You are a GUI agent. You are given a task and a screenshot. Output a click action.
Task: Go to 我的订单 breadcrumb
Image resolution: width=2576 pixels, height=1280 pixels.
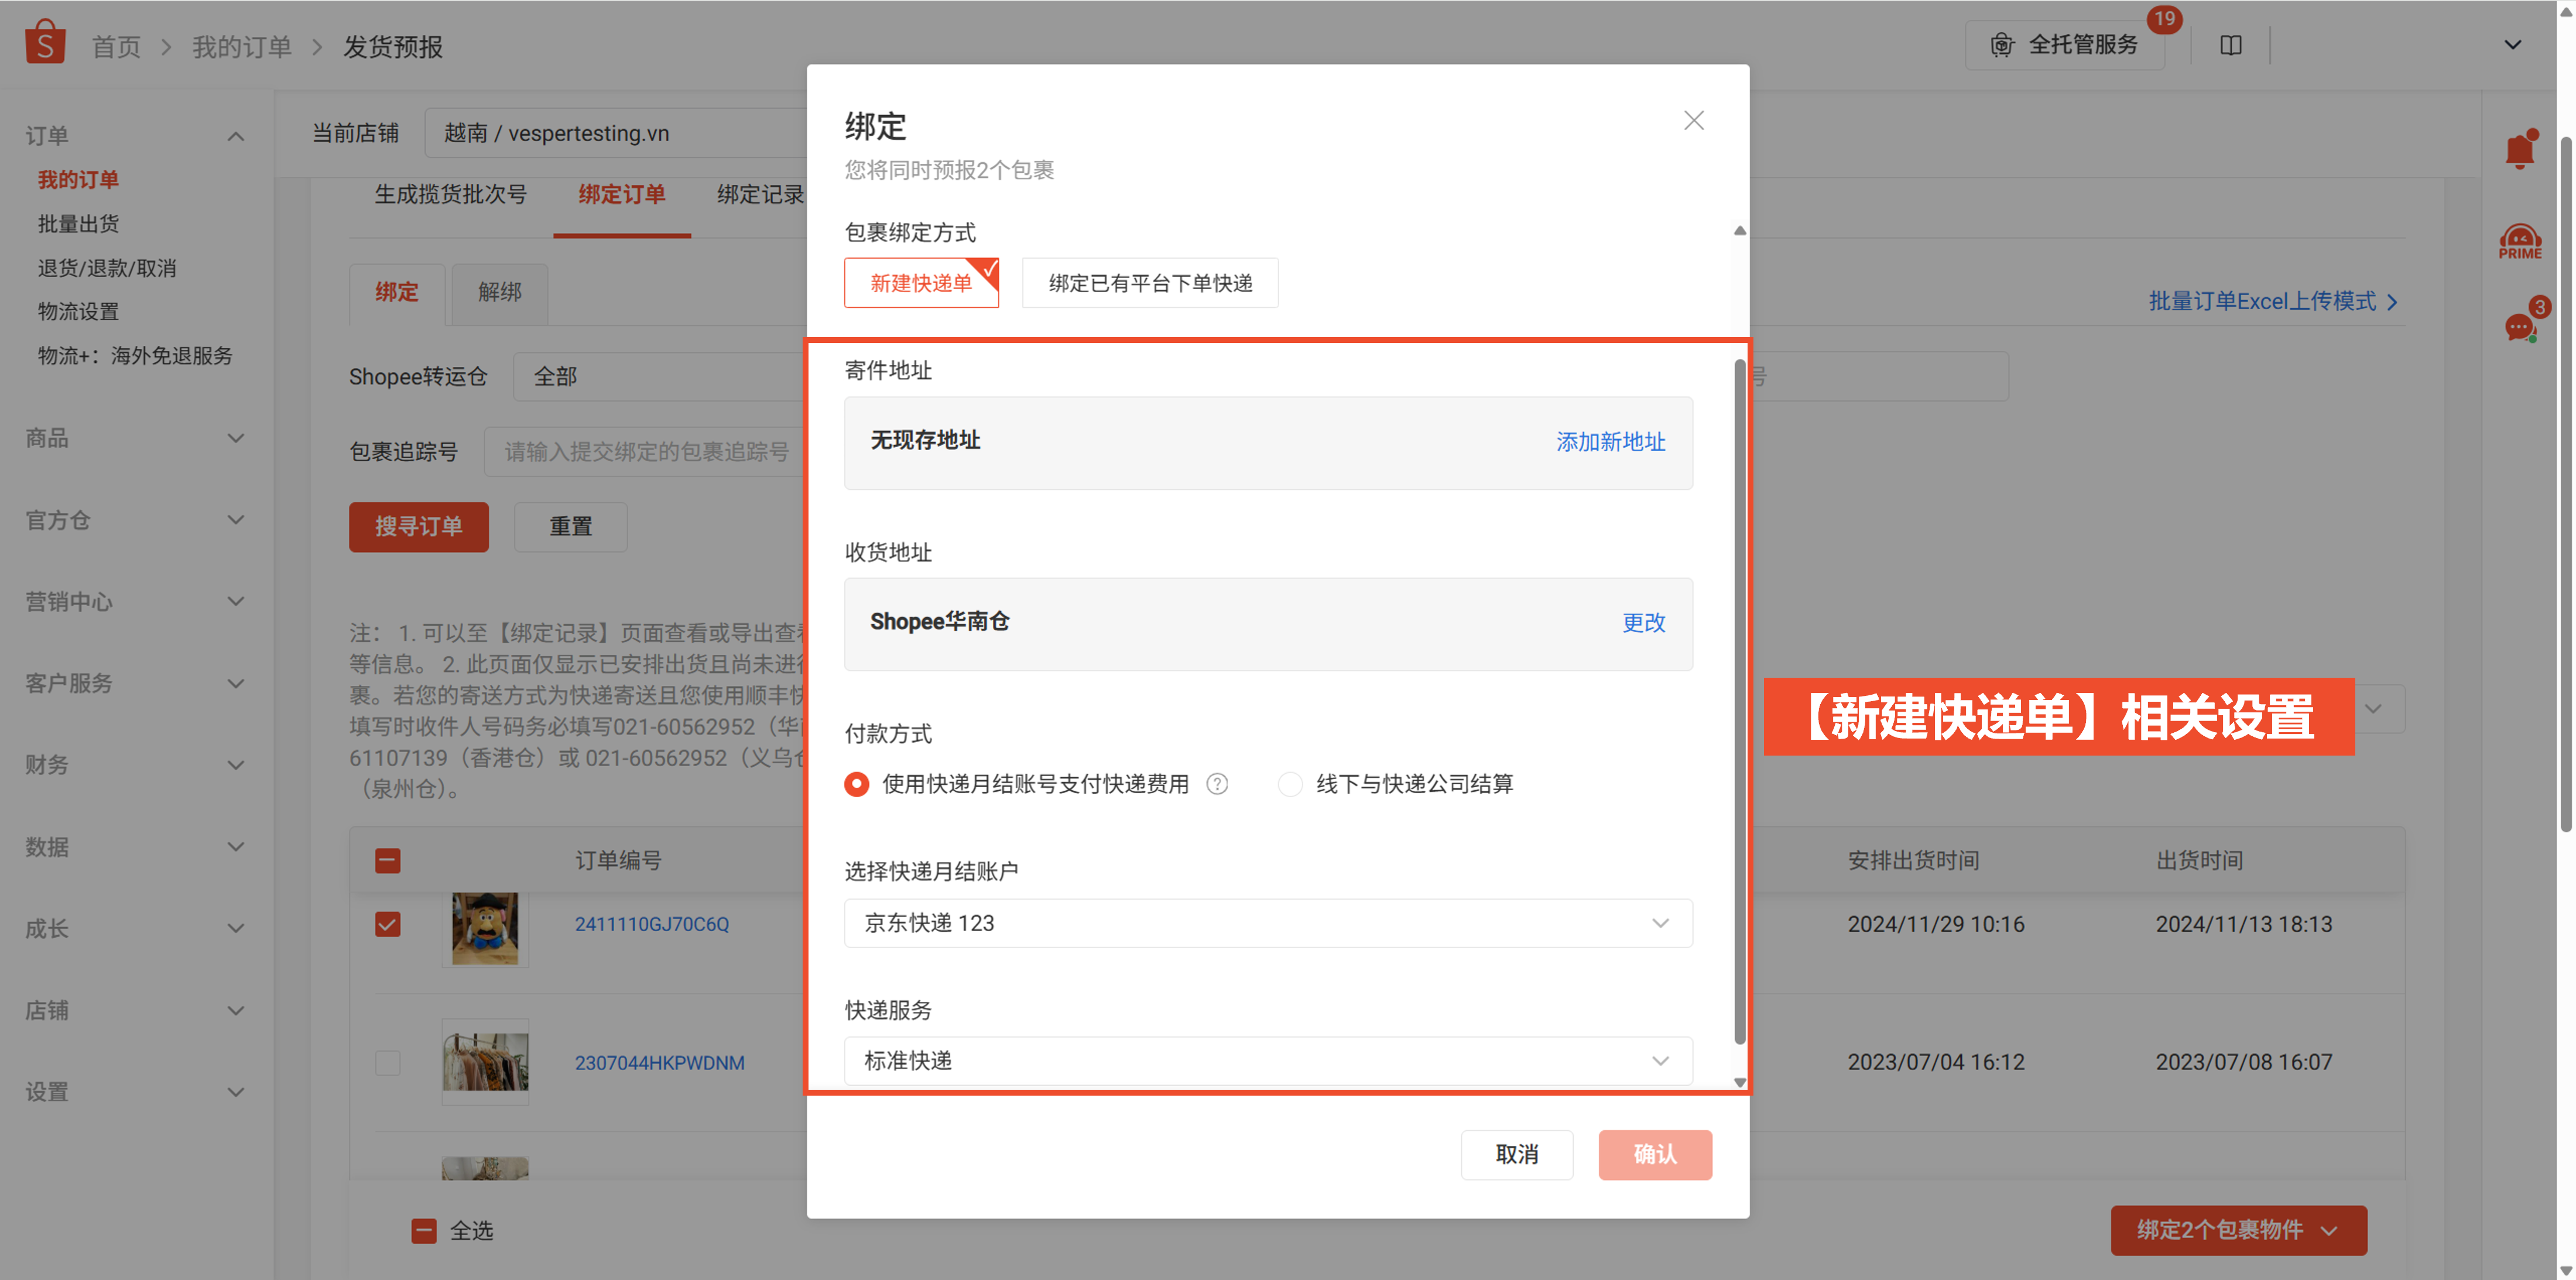pos(241,47)
